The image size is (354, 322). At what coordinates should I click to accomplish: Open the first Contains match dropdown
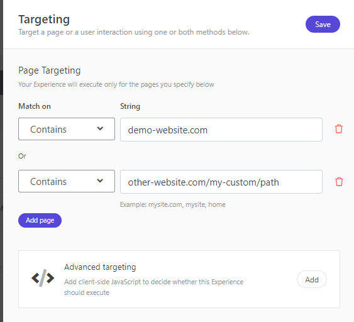(67, 129)
